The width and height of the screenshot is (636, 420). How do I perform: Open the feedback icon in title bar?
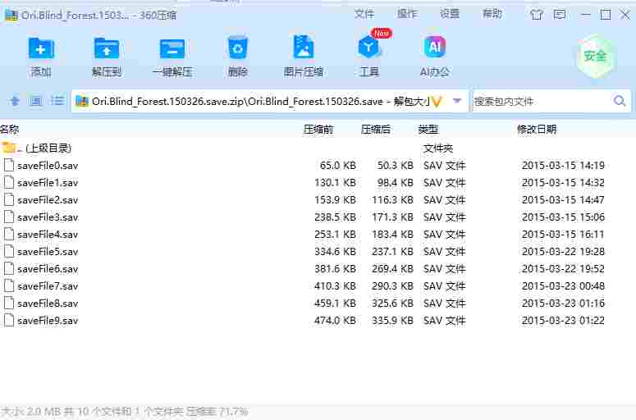click(560, 15)
